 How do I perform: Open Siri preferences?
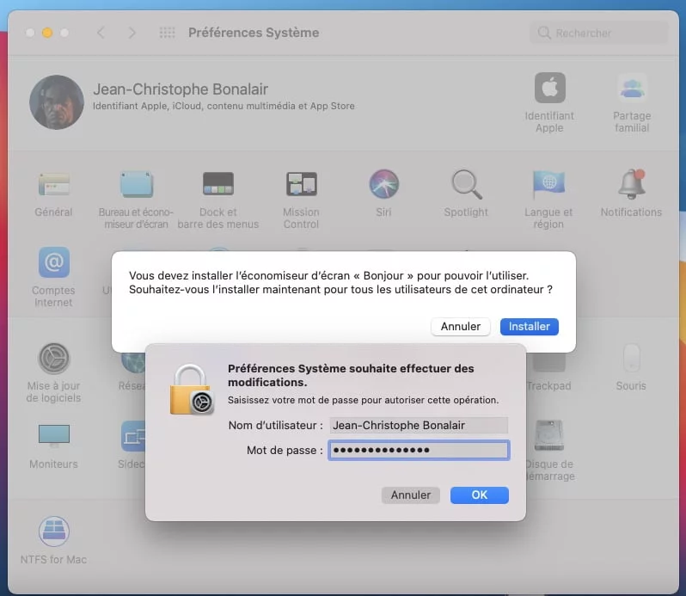[x=383, y=185]
